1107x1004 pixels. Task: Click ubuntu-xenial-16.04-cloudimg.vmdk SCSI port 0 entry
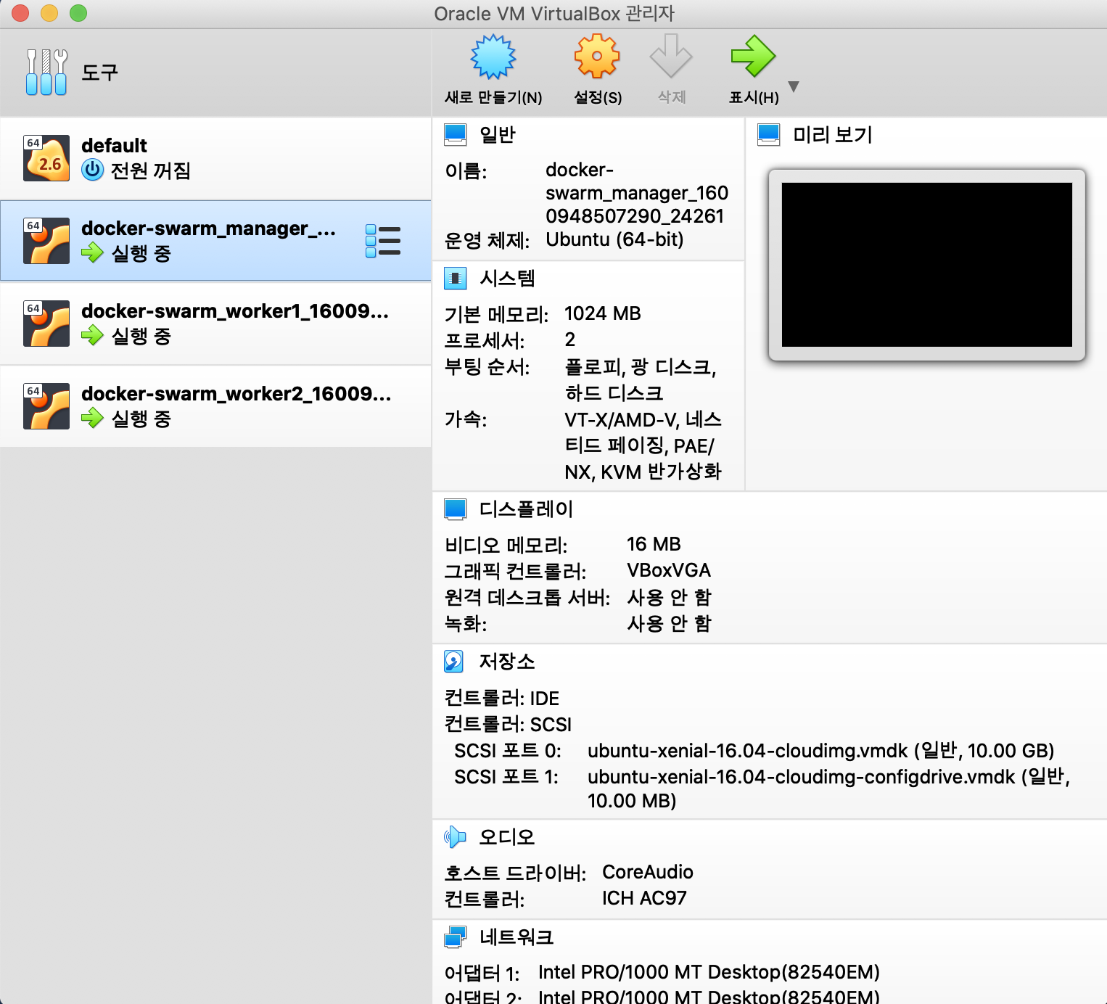[820, 750]
